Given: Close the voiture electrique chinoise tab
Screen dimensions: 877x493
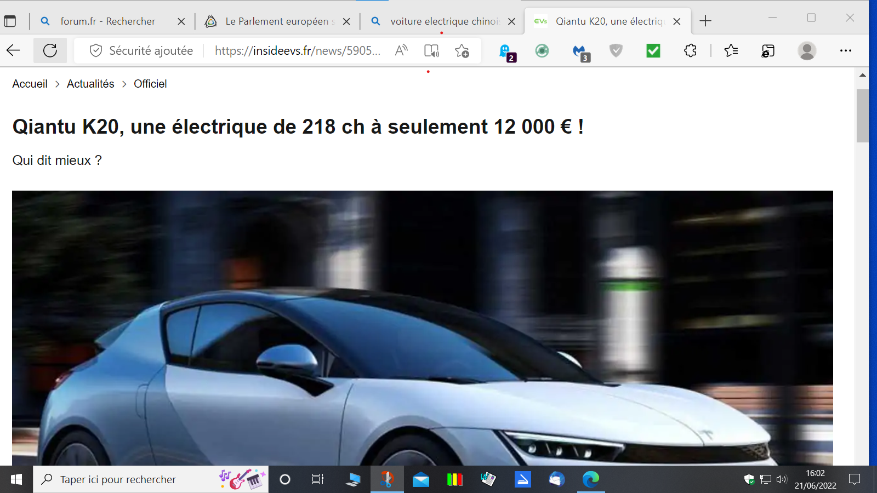Looking at the screenshot, I should point(511,21).
